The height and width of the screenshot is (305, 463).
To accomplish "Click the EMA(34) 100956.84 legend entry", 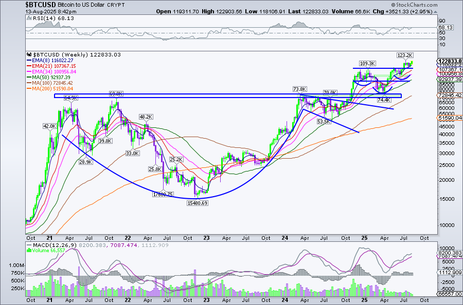I will pos(54,71).
